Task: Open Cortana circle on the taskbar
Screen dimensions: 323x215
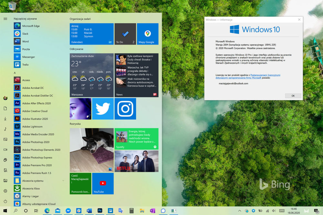Action: pyautogui.click(x=26, y=211)
